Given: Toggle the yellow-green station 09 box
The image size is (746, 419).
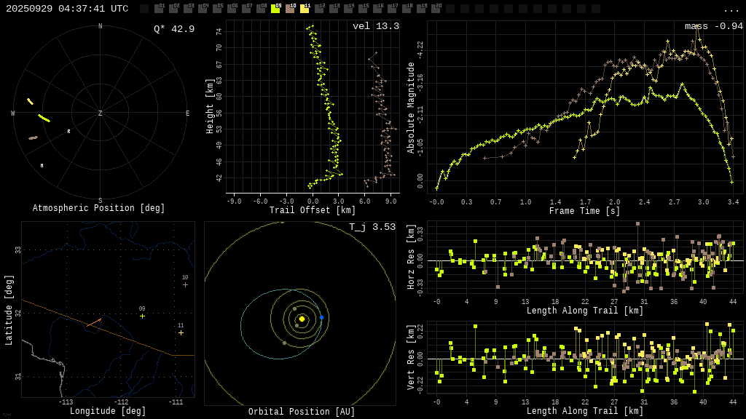Looking at the screenshot, I should click(x=275, y=9).
